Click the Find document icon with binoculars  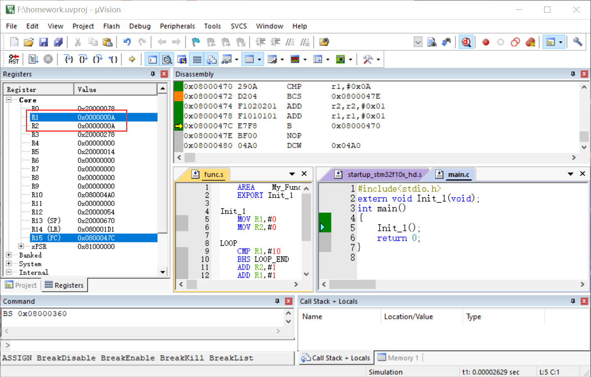(x=432, y=42)
